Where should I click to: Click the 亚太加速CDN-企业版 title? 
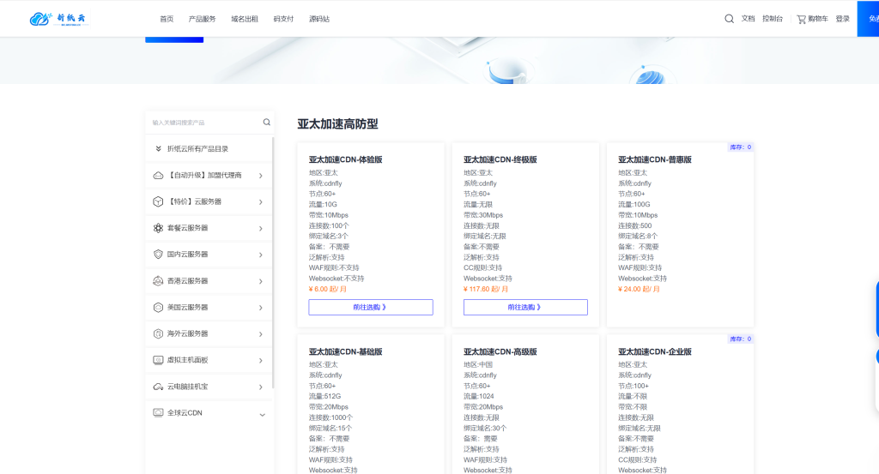[655, 351]
